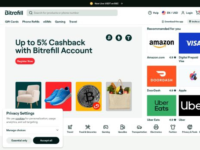Choose the Fashion t-shirt category icon
Image resolution: width=200 pixels, height=150 pixels.
click(x=173, y=127)
